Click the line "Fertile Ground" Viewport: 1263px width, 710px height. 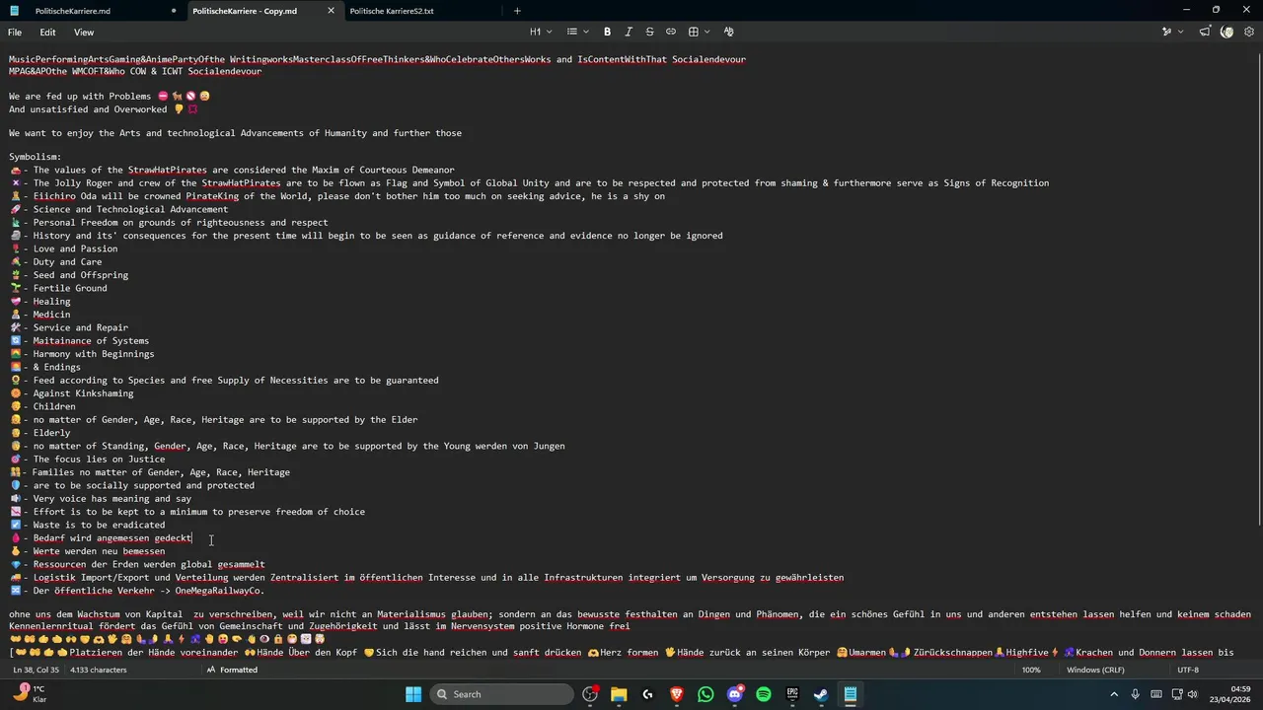(x=70, y=288)
